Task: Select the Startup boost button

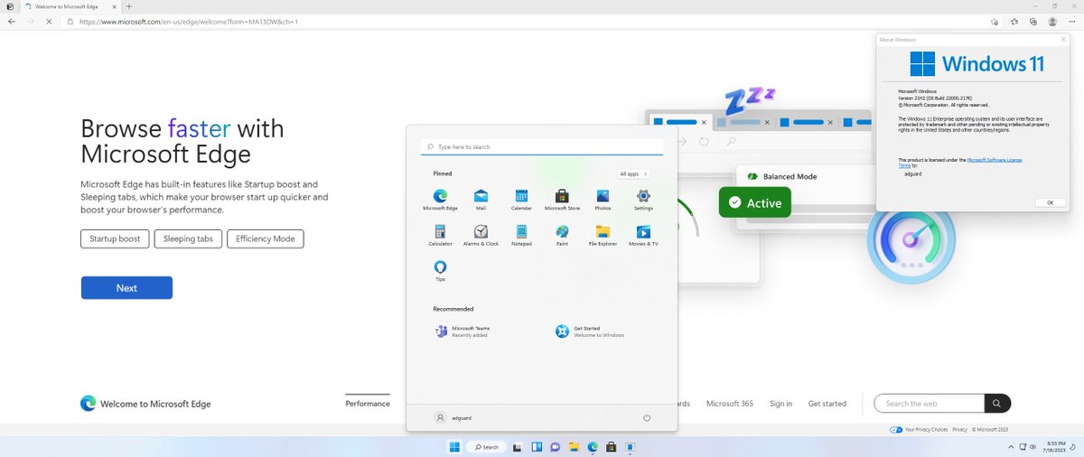Action: coord(116,238)
